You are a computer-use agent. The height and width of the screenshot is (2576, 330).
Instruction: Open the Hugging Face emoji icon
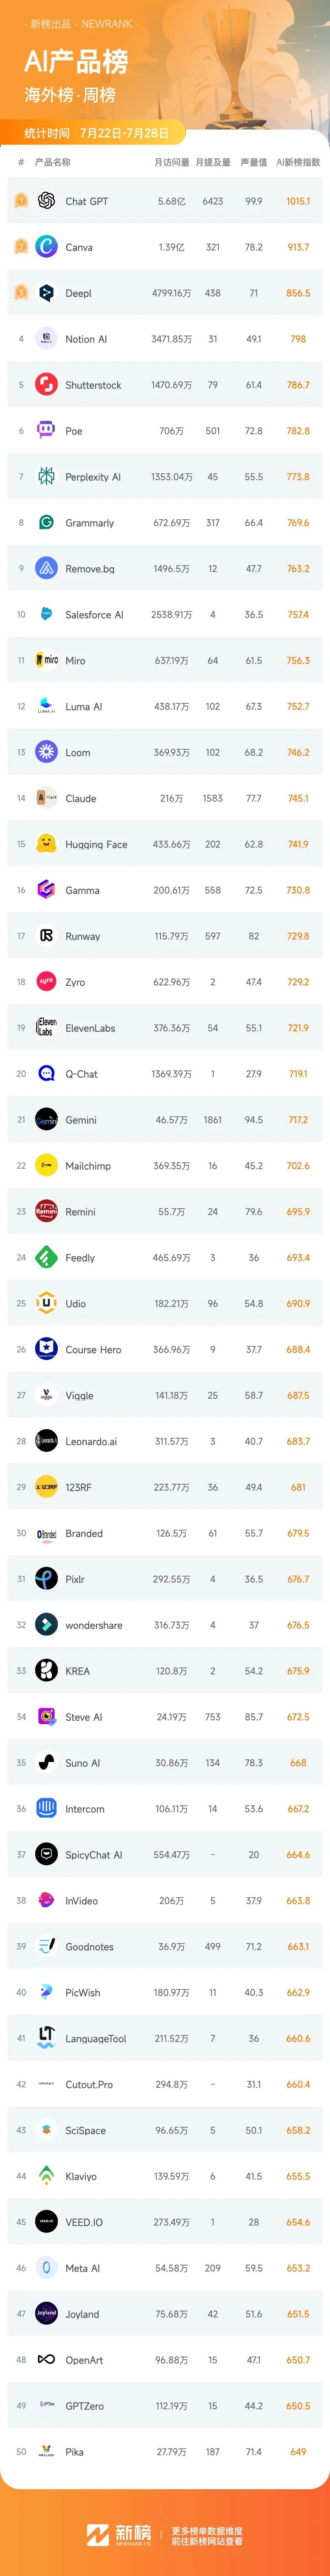coord(46,844)
